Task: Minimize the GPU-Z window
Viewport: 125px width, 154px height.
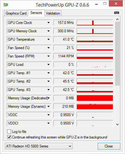Action: click(x=96, y=4)
